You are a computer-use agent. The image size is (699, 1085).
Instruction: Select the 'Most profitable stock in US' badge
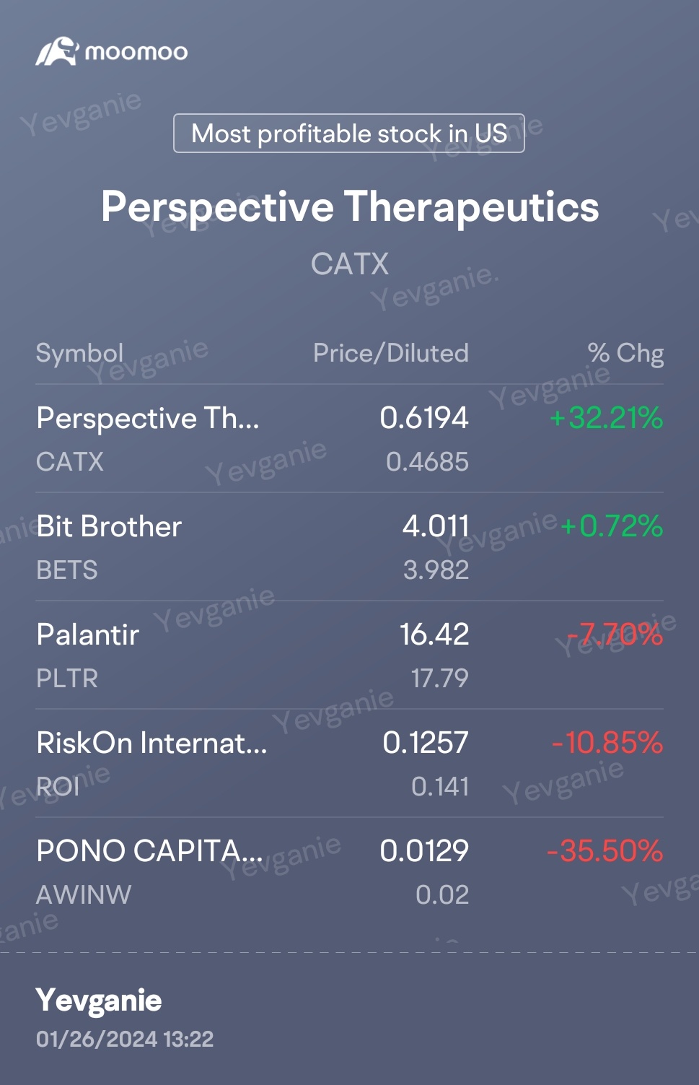coord(349,134)
